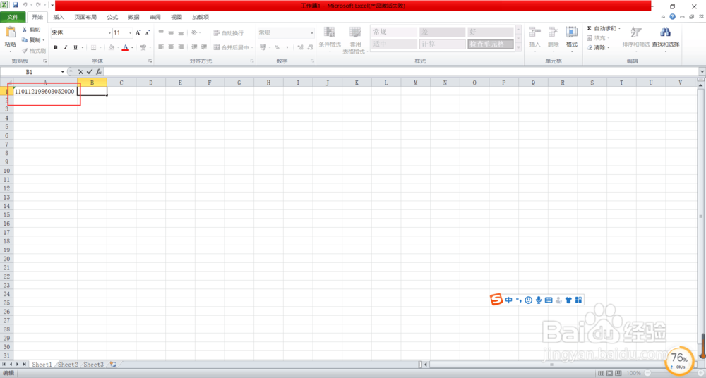Open number format dropdown showing 常规
706x378 pixels.
click(x=286, y=33)
